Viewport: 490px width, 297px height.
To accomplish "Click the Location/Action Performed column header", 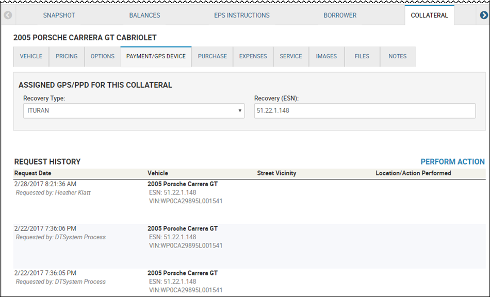I will tap(414, 173).
